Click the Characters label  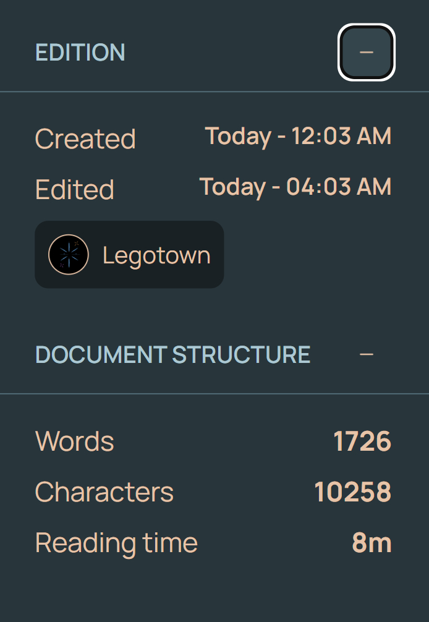tap(104, 492)
